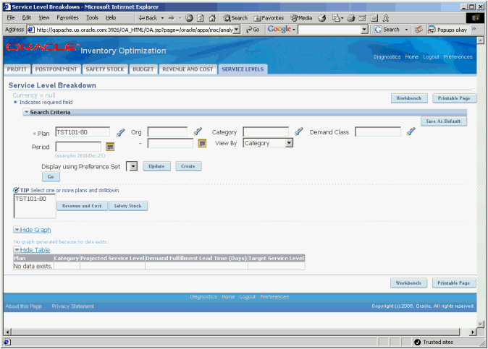Click the Update button
This screenshot has width=488, height=349.
click(156, 166)
